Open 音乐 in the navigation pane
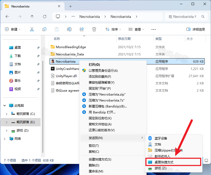211x175 pixels. pos(17,81)
